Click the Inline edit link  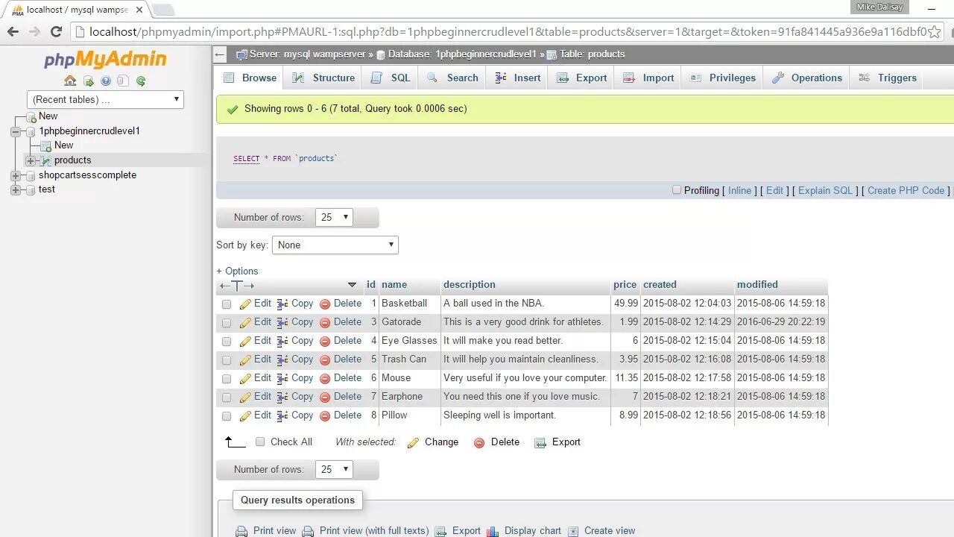pyautogui.click(x=739, y=191)
